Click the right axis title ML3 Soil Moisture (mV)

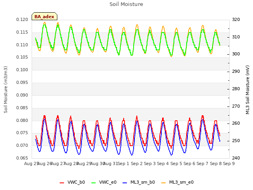coord(247,90)
